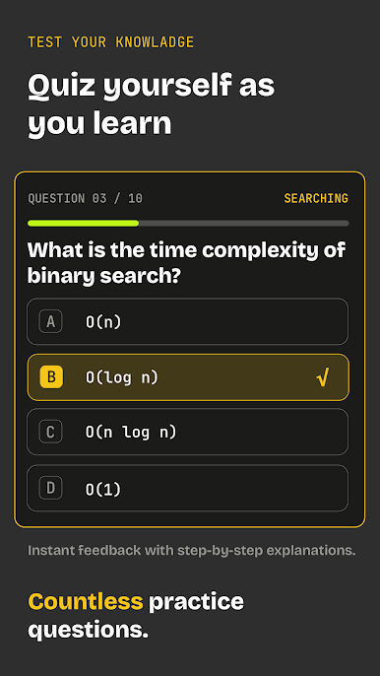Select the C letter badge icon

click(51, 432)
